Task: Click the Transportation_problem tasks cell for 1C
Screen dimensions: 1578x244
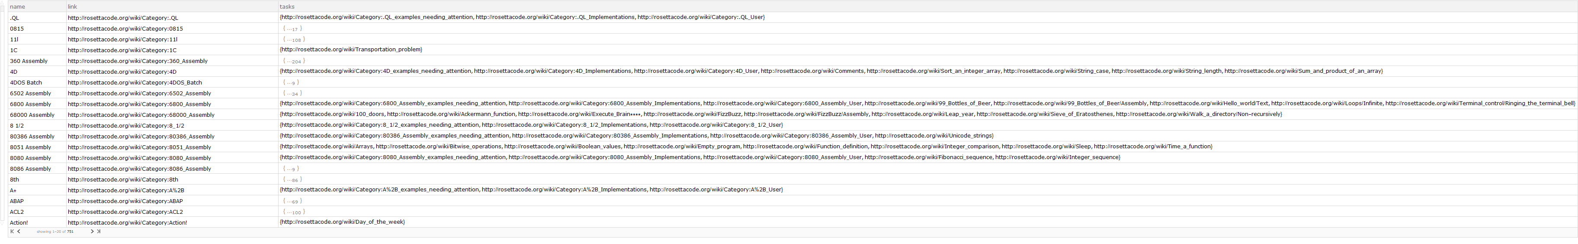Action: [927, 50]
